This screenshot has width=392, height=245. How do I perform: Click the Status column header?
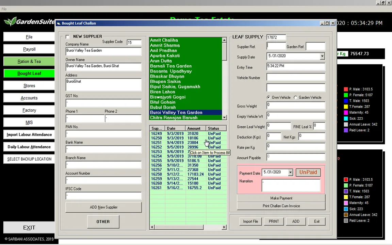216,128
